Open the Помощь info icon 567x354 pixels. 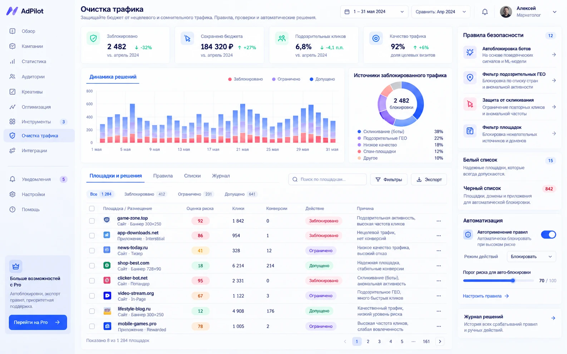[13, 209]
